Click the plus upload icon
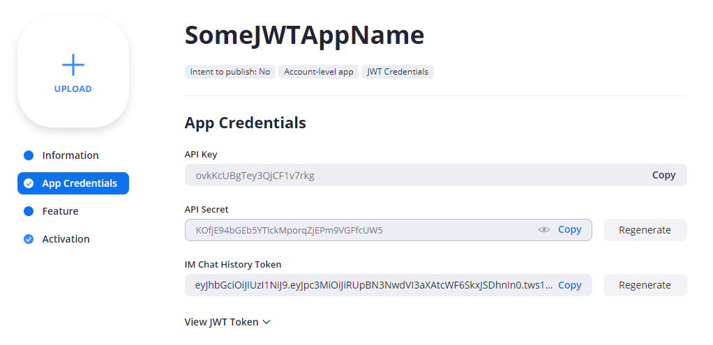This screenshot has height=345, width=713. coord(73,65)
